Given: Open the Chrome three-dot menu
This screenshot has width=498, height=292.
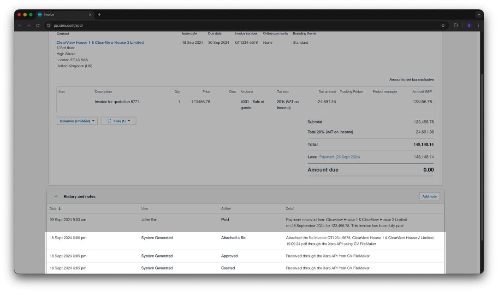Looking at the screenshot, I should point(478,25).
